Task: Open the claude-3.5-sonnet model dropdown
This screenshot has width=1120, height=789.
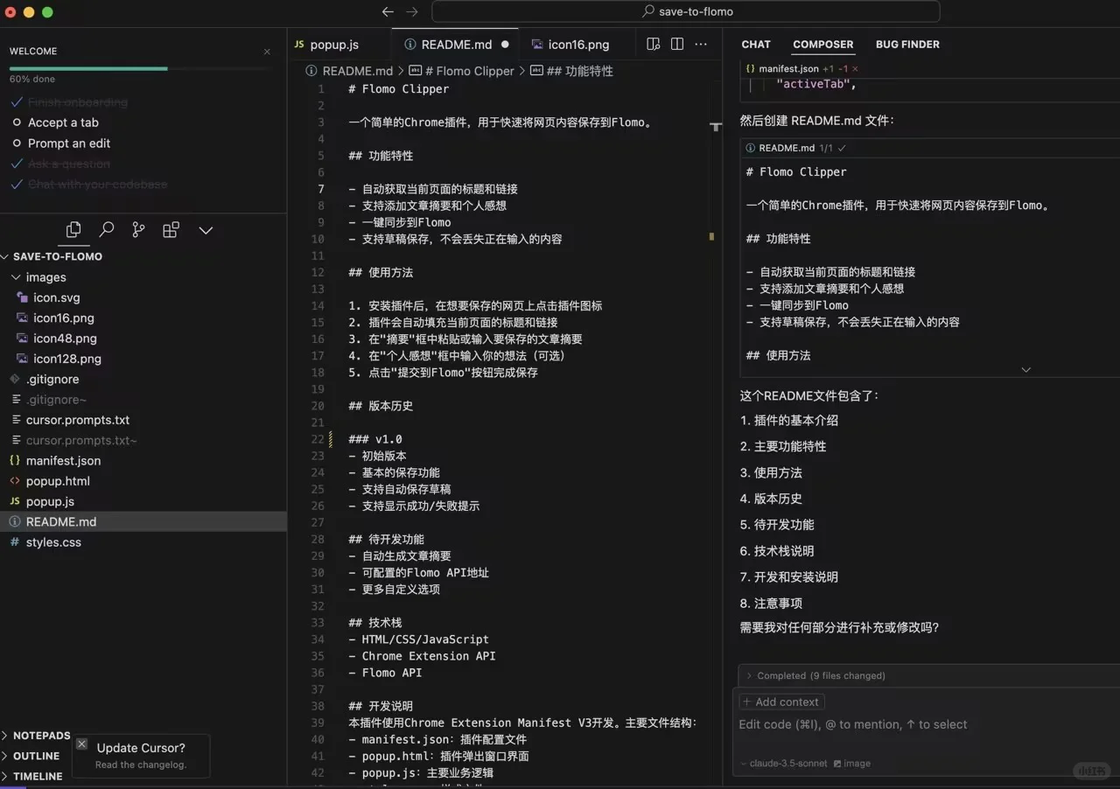Action: pos(782,763)
